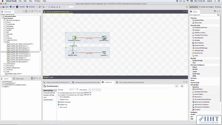Image resolution: width=222 pixels, height=125 pixels.
Task: Expand tContextLoad_1 in Outline
Action: tap(2, 81)
